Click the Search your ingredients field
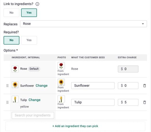This screenshot has width=151, height=132. [33, 115]
